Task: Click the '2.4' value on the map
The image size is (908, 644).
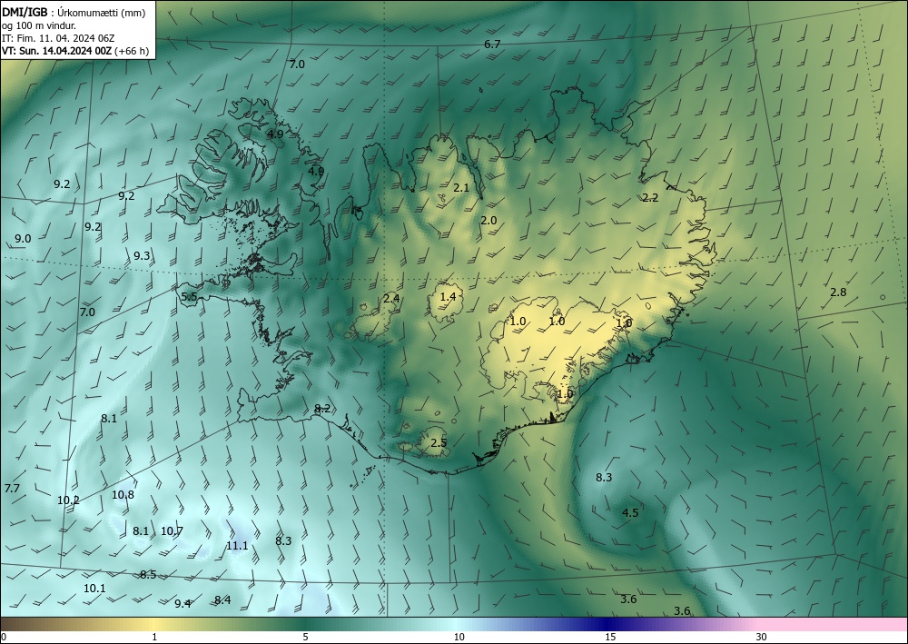Action: (391, 299)
